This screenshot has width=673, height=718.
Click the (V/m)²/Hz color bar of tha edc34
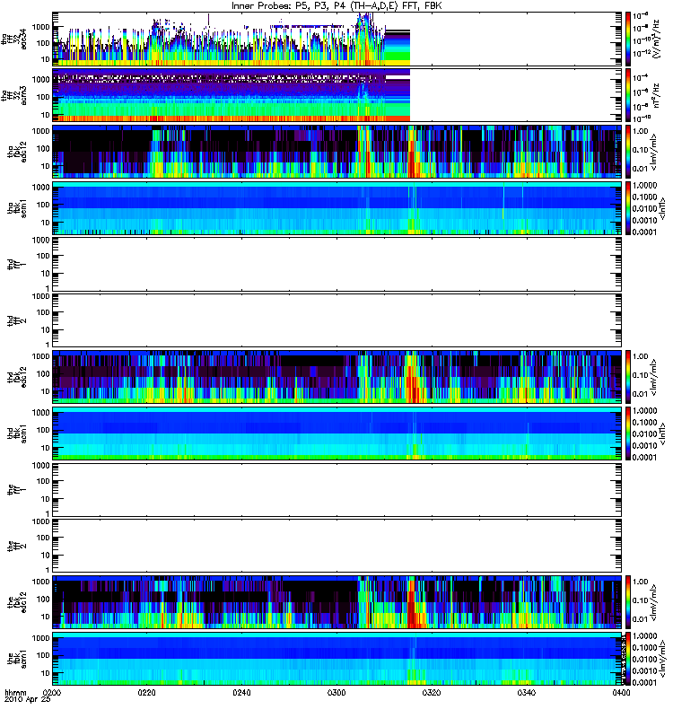pos(628,39)
